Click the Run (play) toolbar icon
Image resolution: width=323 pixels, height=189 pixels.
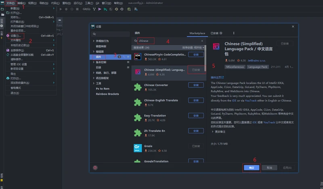tap(61, 9)
